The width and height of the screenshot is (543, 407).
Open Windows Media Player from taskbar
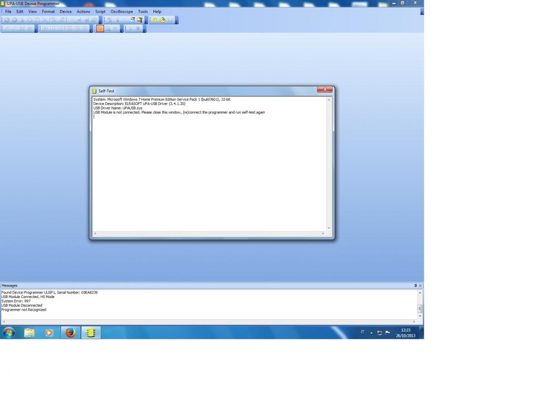click(49, 333)
